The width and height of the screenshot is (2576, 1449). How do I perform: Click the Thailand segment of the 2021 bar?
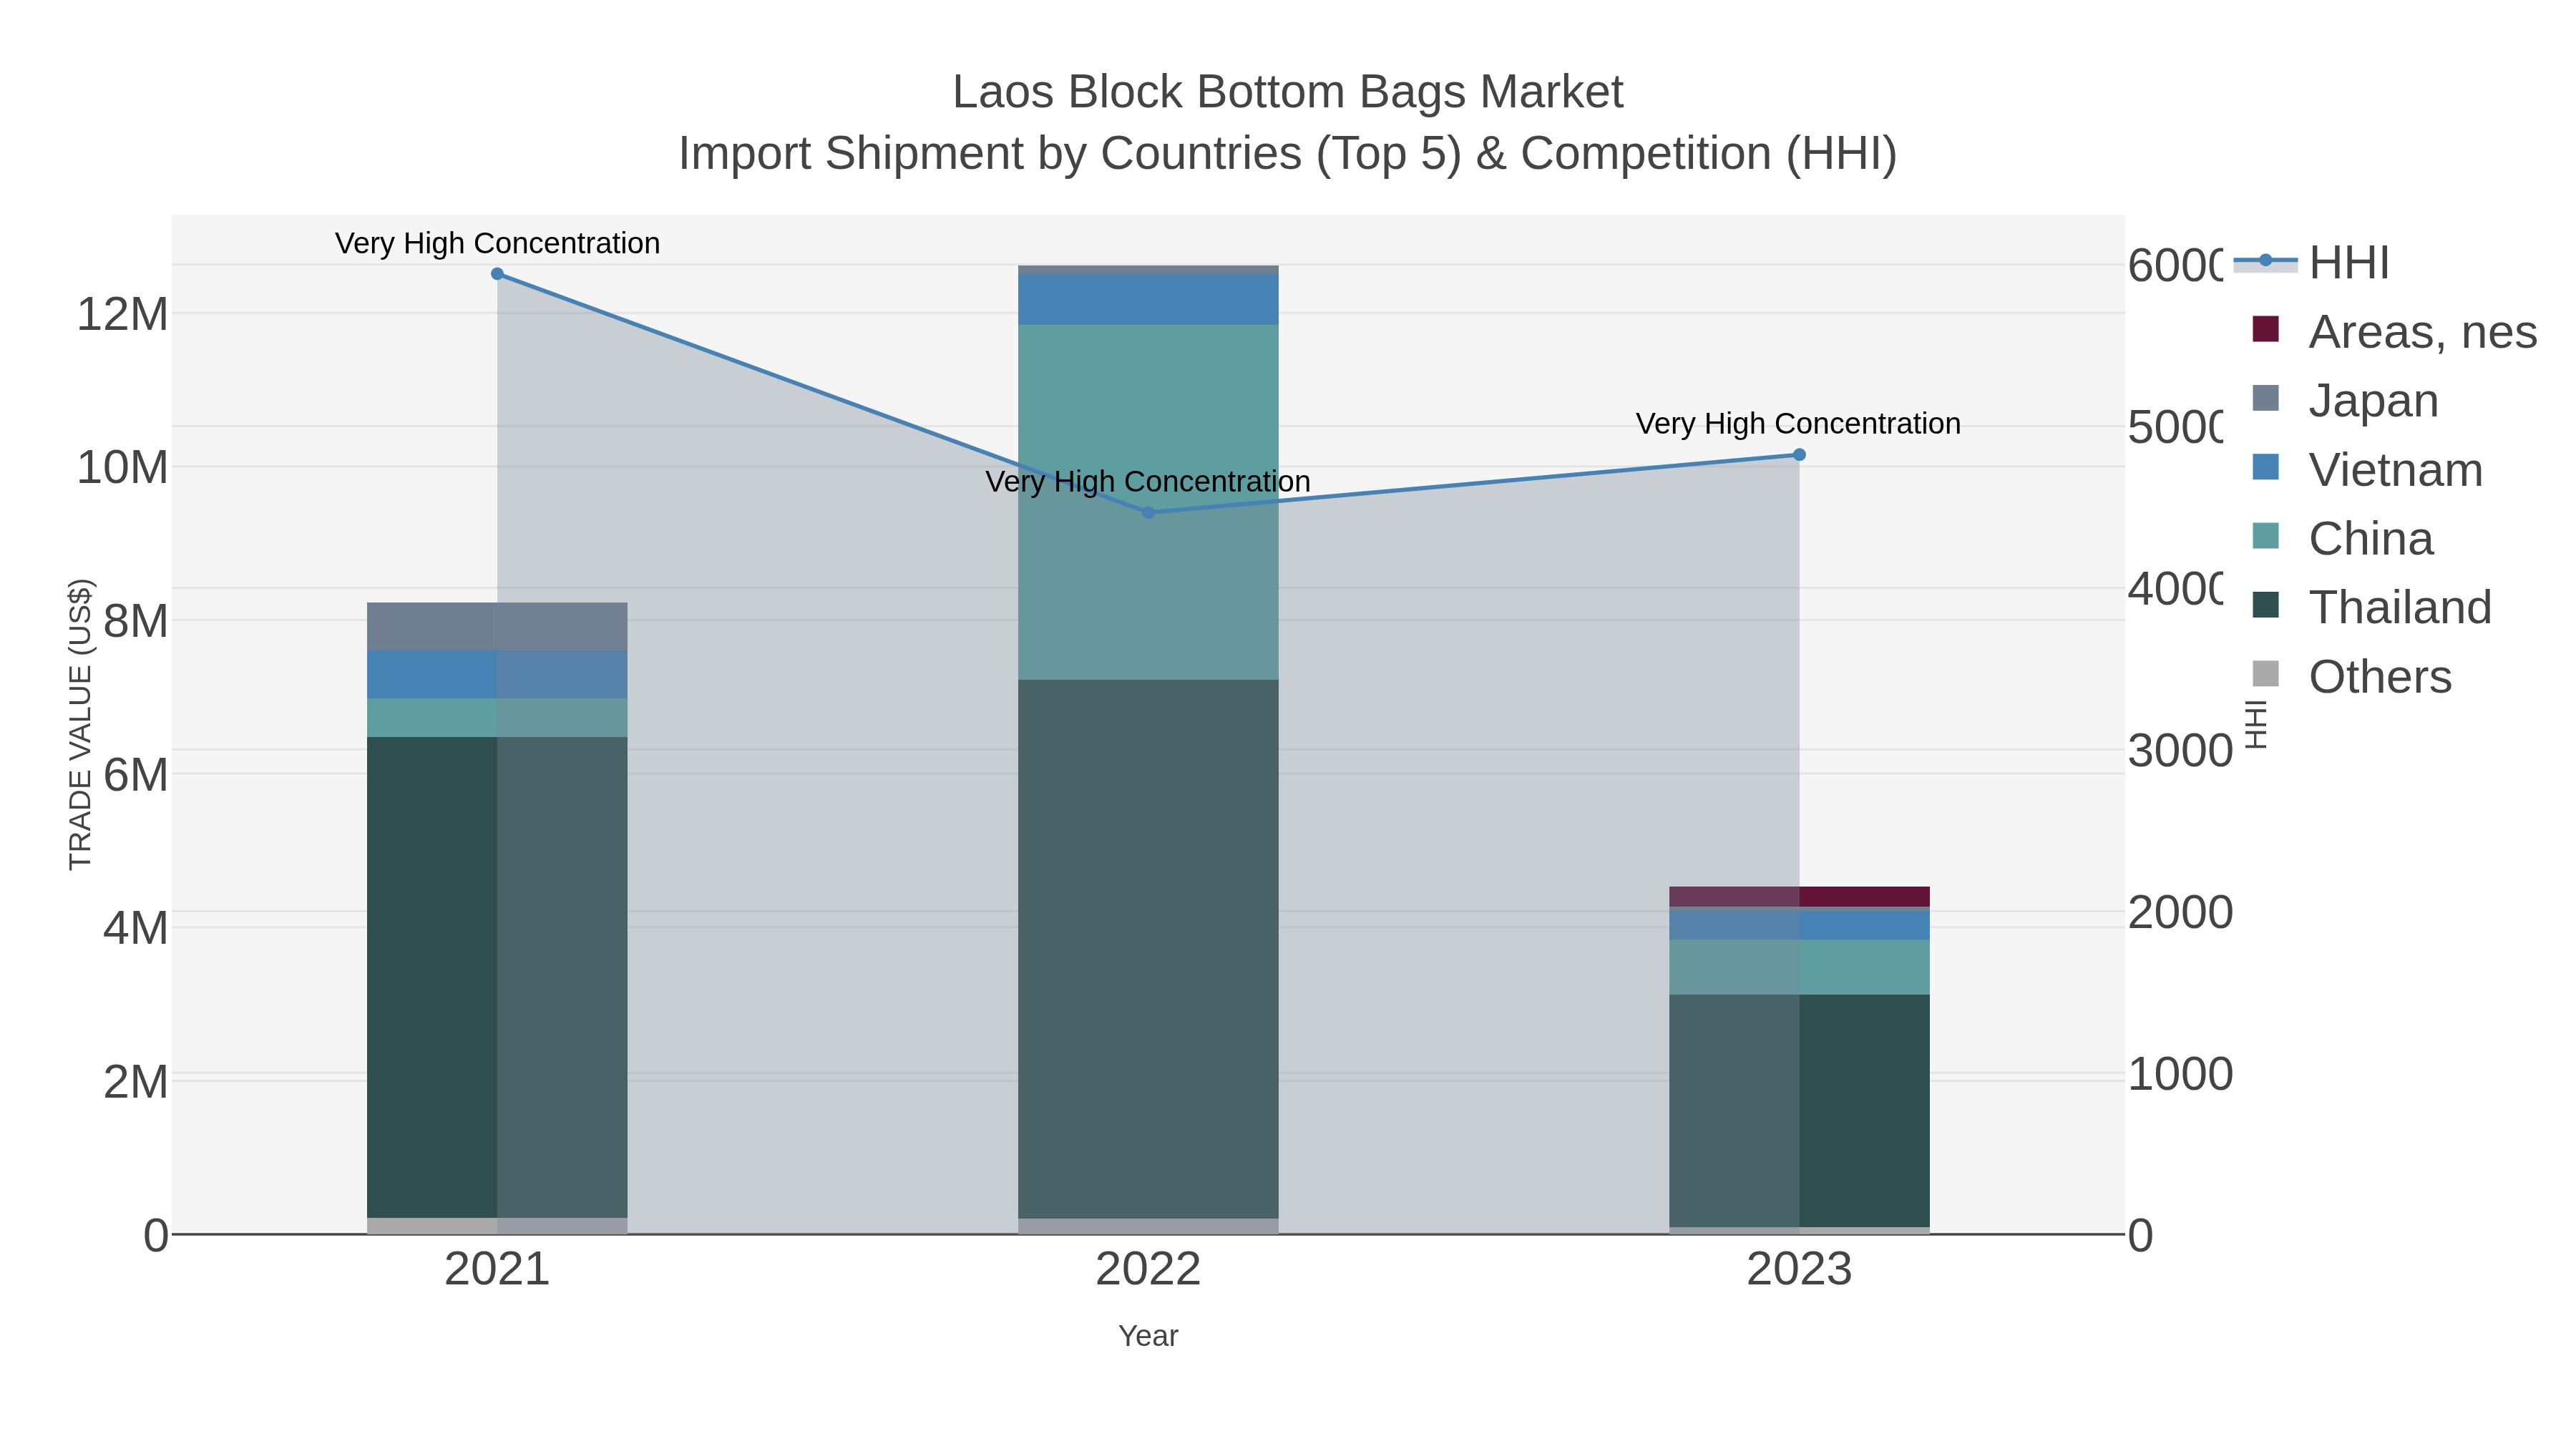497,977
